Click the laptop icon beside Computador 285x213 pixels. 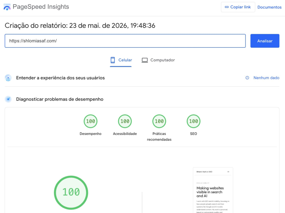tap(145, 60)
